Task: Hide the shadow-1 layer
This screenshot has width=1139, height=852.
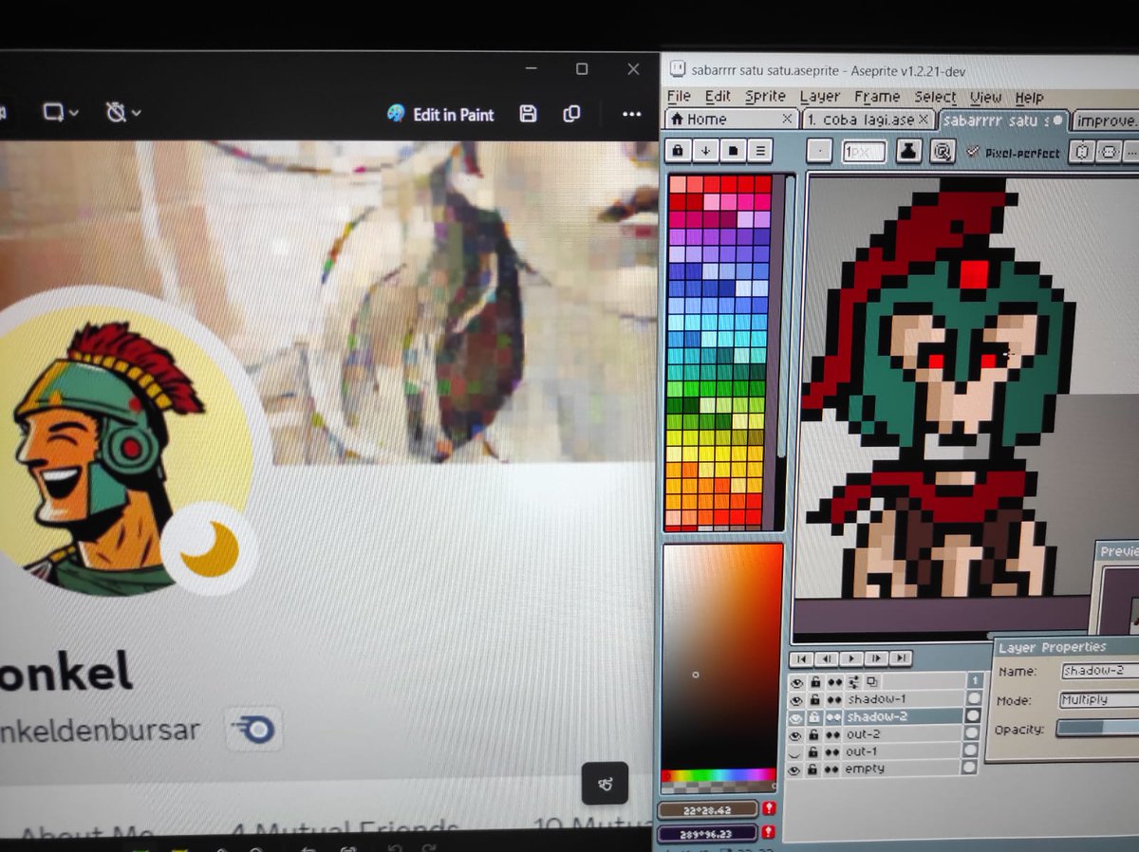Action: pos(796,700)
